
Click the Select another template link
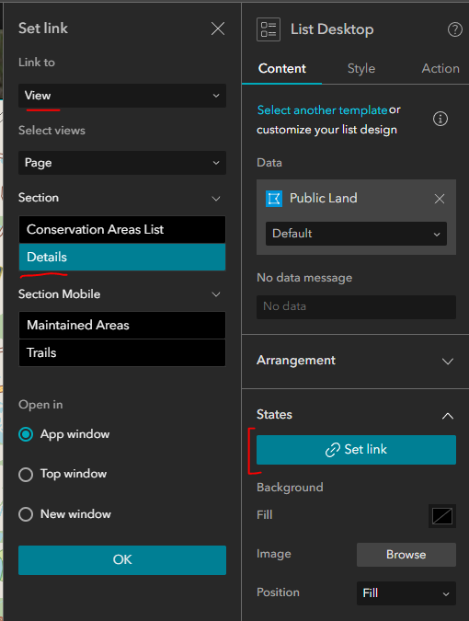click(322, 110)
